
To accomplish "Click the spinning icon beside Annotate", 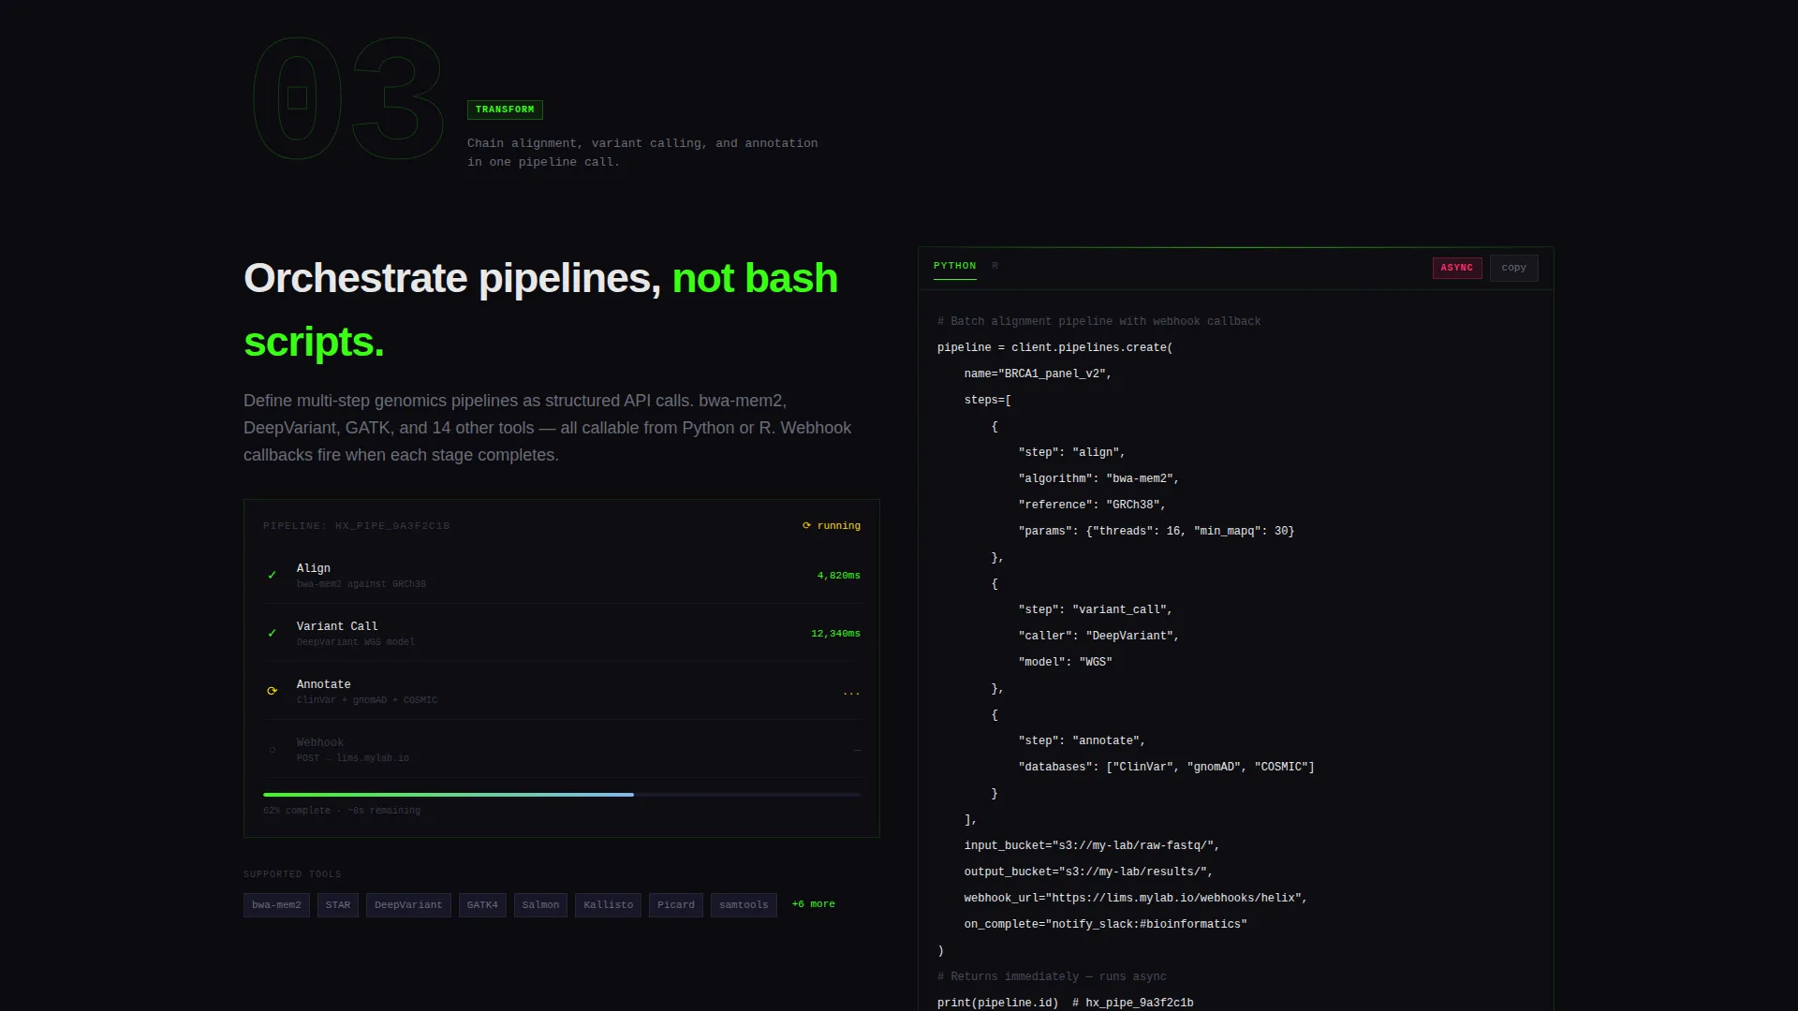I will tap(273, 691).
